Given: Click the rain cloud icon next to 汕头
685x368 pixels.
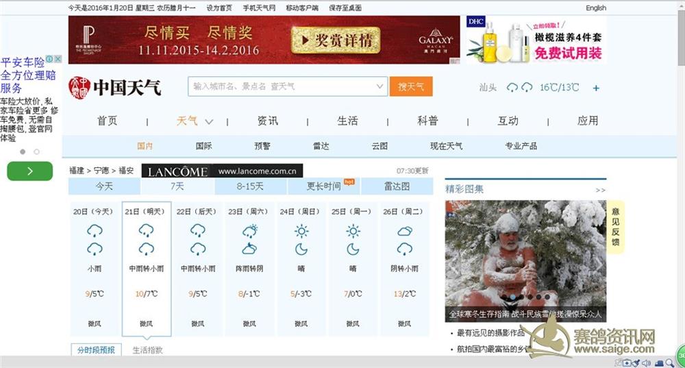Looking at the screenshot, I should [x=512, y=88].
